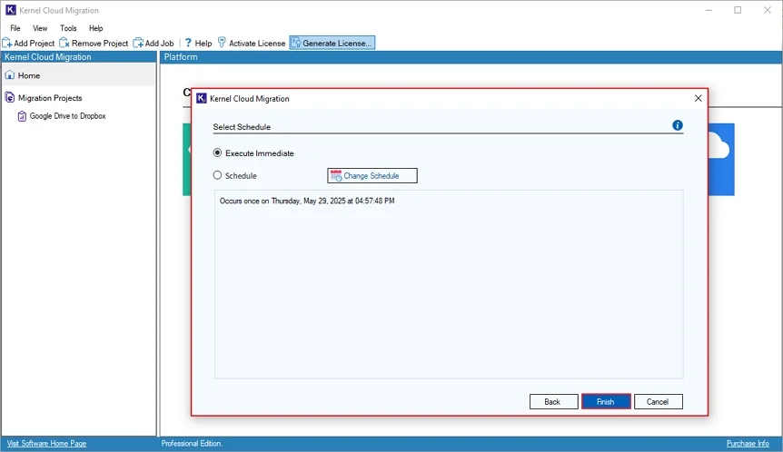
Task: Open the Visit Software Home Page link
Action: pos(46,444)
